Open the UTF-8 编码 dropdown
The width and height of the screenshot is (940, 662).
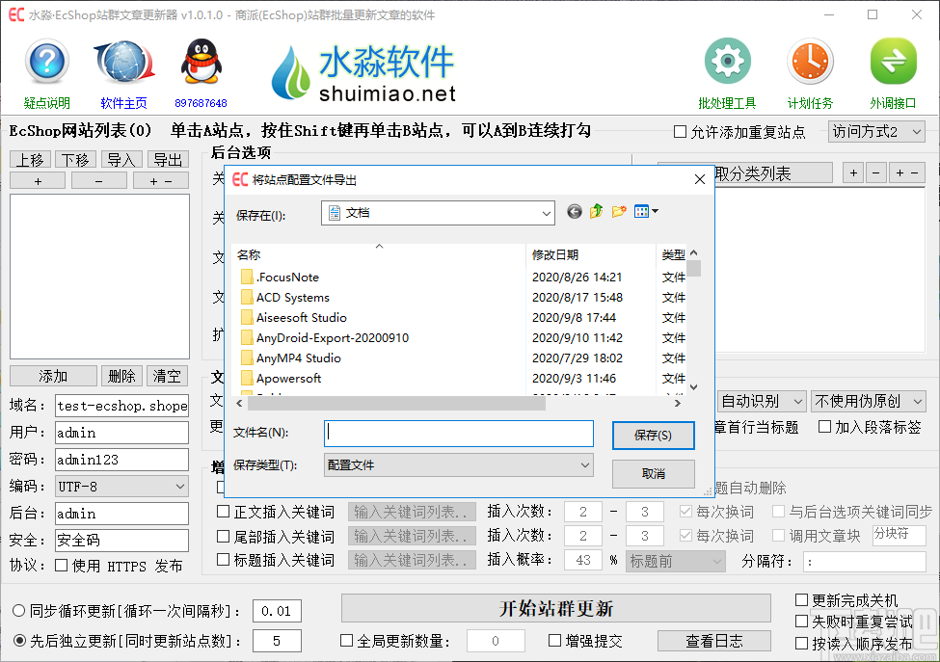pyautogui.click(x=121, y=487)
